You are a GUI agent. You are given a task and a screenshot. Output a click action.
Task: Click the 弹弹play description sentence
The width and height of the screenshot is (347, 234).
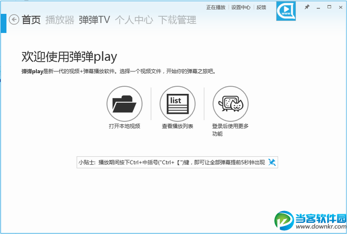[119, 71]
